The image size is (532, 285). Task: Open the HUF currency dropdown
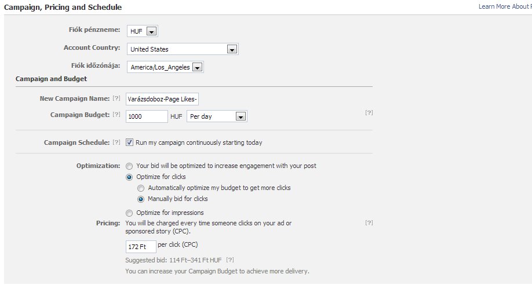tap(151, 31)
